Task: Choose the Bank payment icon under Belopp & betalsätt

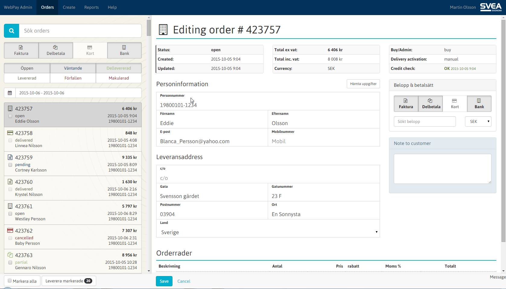Action: (x=479, y=101)
